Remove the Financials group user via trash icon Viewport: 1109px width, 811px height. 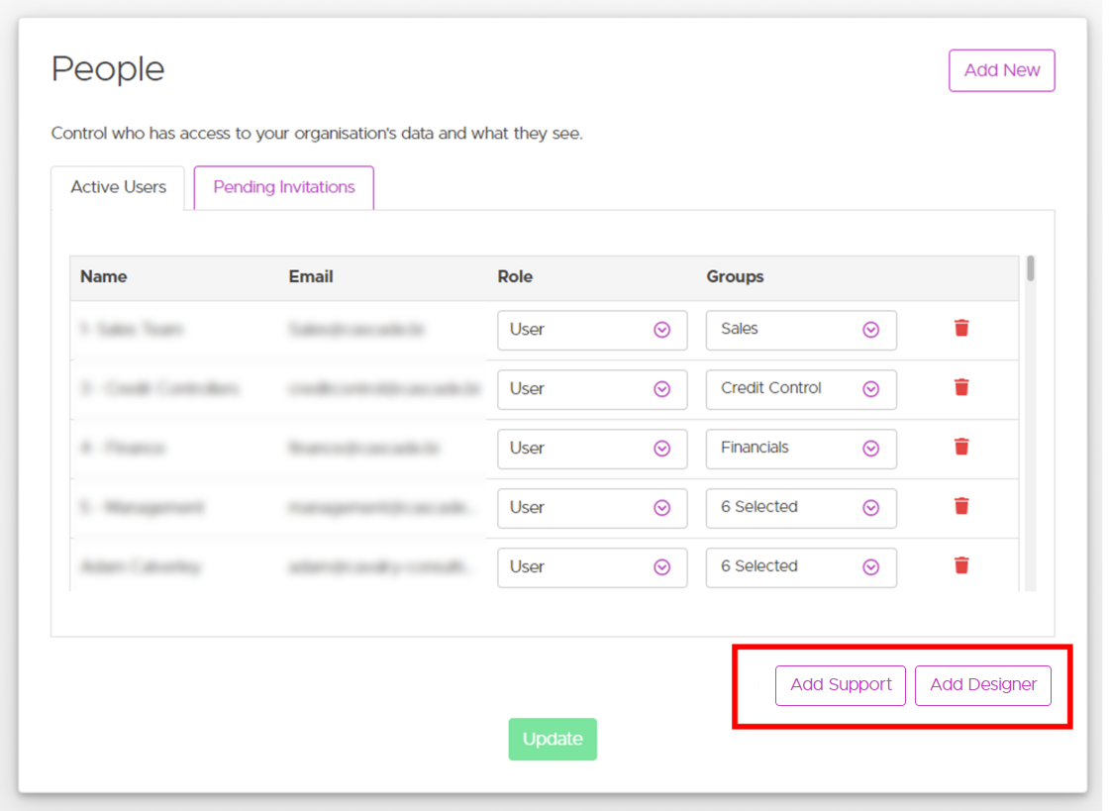click(960, 448)
